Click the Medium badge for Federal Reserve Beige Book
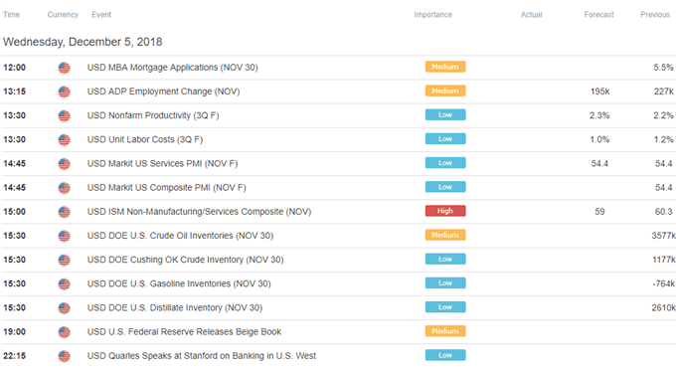Viewport: 676px width, 370px height. [445, 331]
